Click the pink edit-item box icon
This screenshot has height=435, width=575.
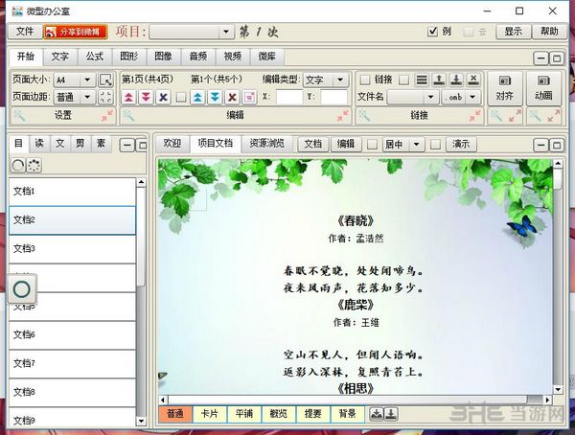[x=249, y=97]
